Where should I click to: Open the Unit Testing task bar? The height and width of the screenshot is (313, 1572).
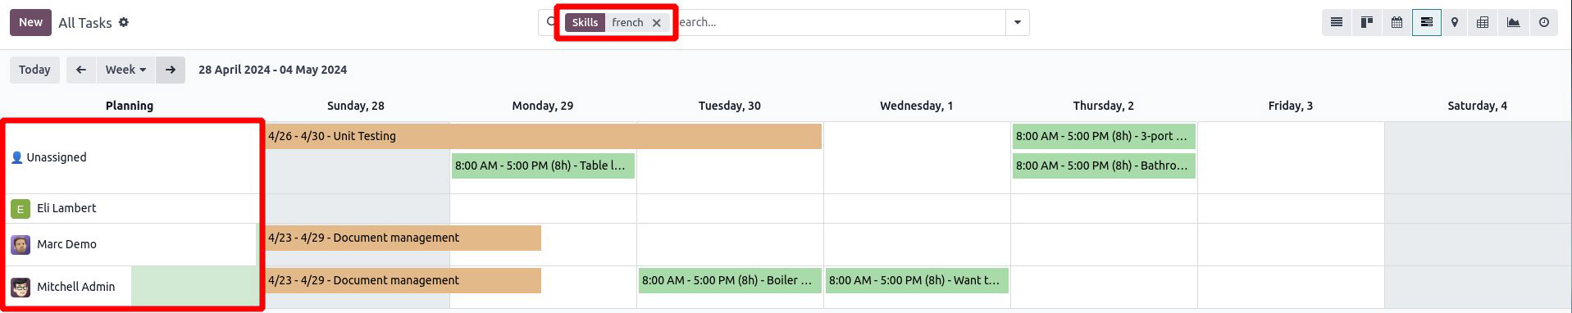coord(543,136)
